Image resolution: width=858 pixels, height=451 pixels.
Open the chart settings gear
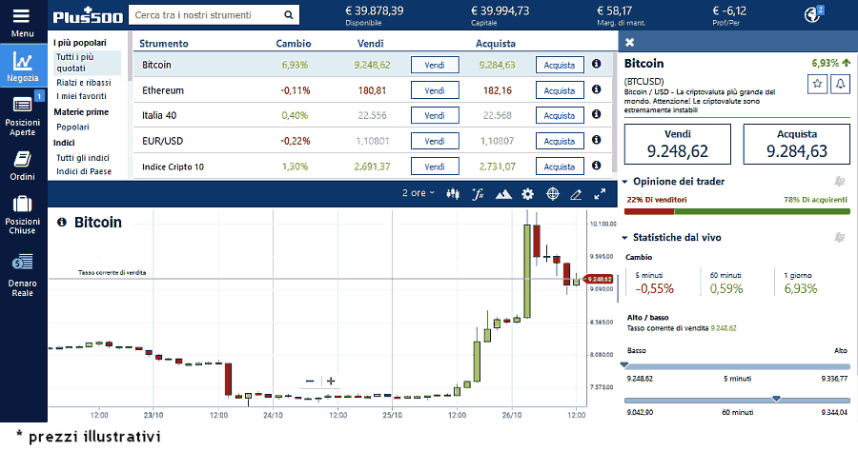pyautogui.click(x=527, y=193)
